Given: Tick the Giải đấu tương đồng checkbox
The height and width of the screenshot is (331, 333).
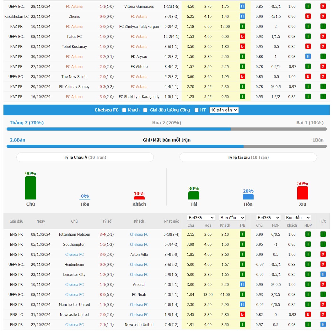Looking at the screenshot, I should click(145, 110).
